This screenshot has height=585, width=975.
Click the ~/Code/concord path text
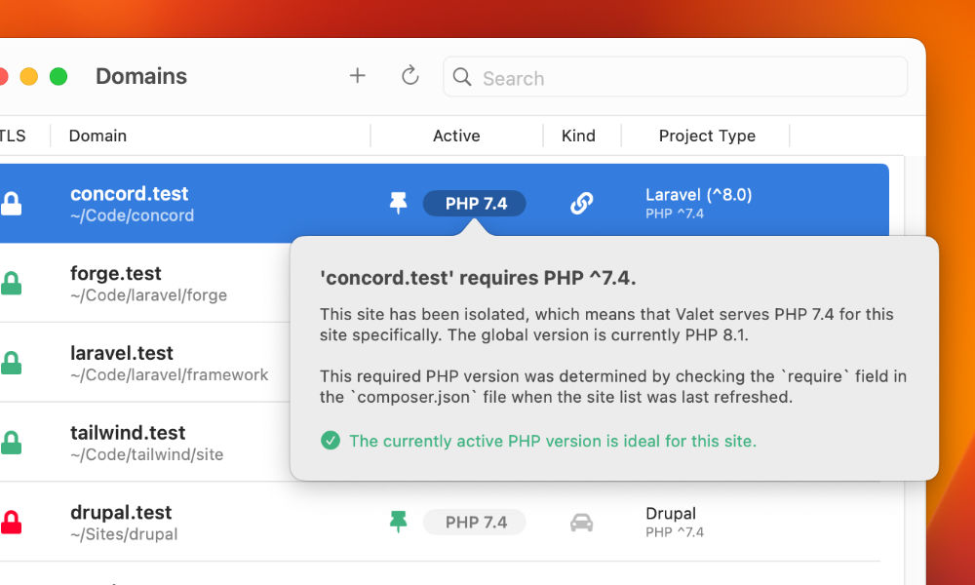[132, 215]
